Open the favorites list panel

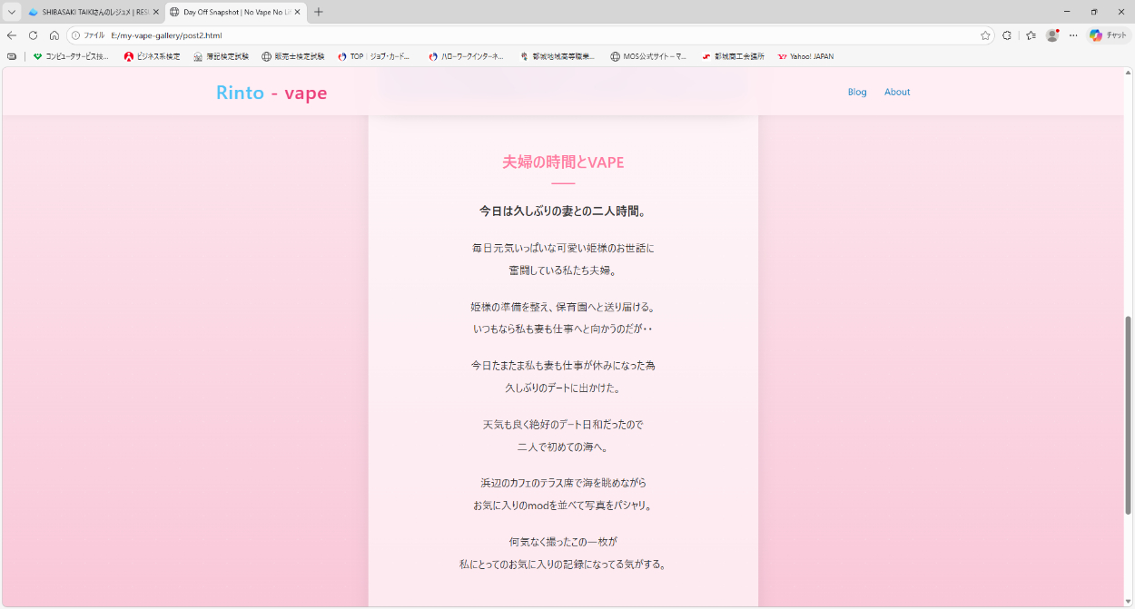point(1031,35)
